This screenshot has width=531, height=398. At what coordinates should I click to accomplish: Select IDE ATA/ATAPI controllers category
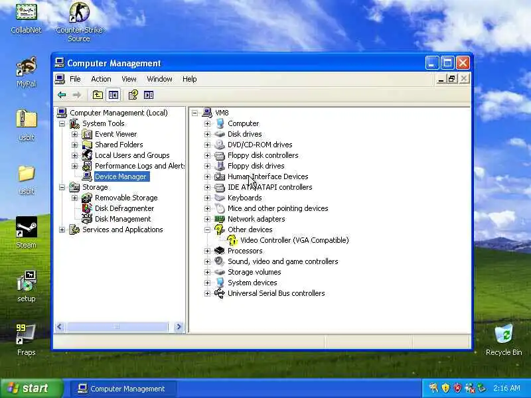[270, 187]
